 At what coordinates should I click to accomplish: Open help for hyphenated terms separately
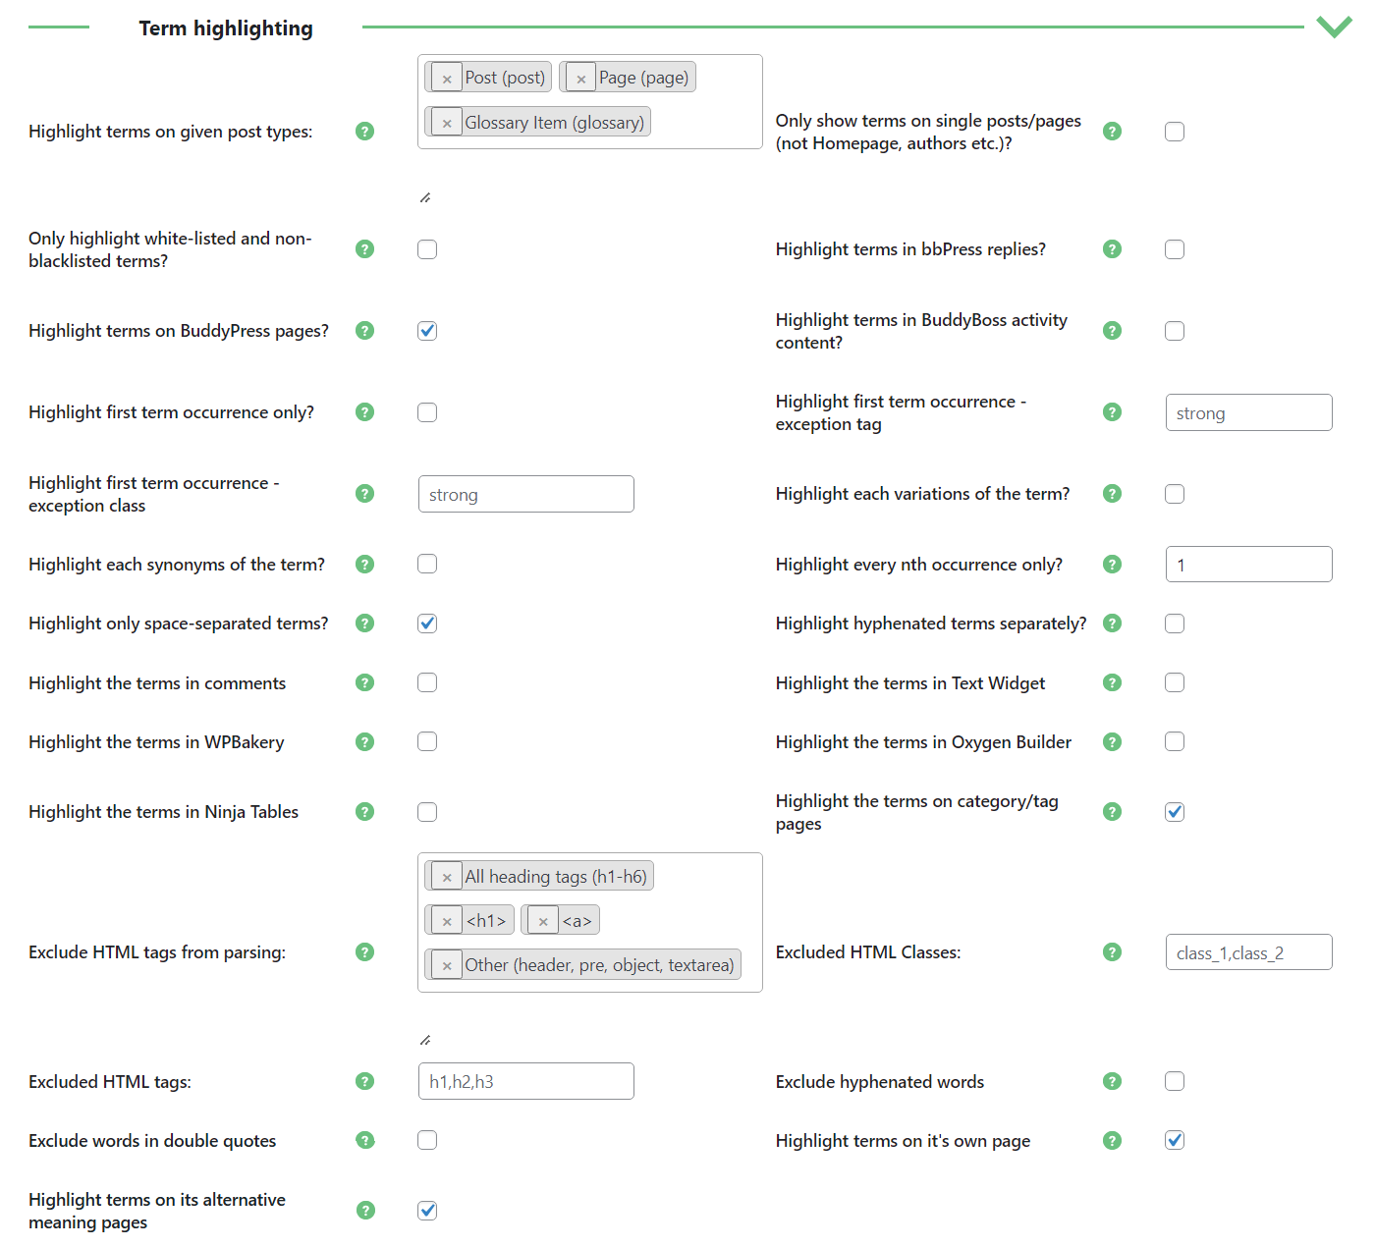point(1112,623)
